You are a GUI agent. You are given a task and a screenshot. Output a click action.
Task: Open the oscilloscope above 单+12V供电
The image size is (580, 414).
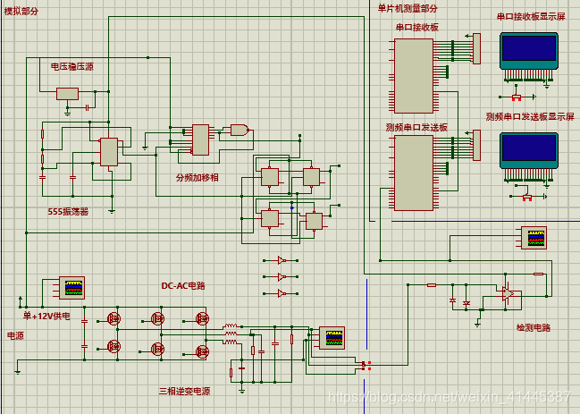(x=71, y=287)
